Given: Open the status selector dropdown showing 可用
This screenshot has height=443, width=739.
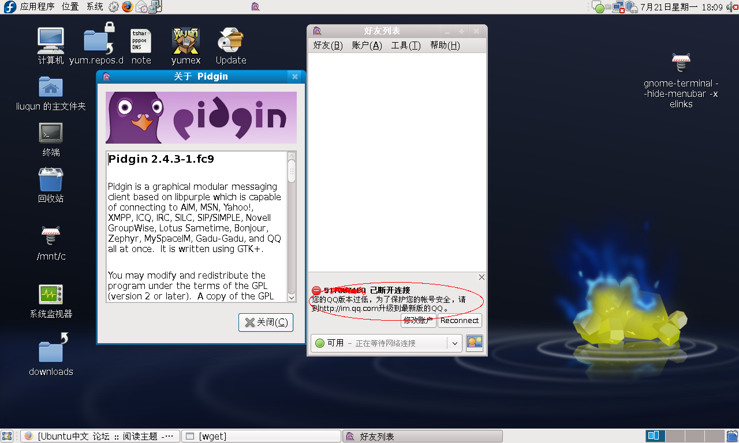Looking at the screenshot, I should 386,343.
